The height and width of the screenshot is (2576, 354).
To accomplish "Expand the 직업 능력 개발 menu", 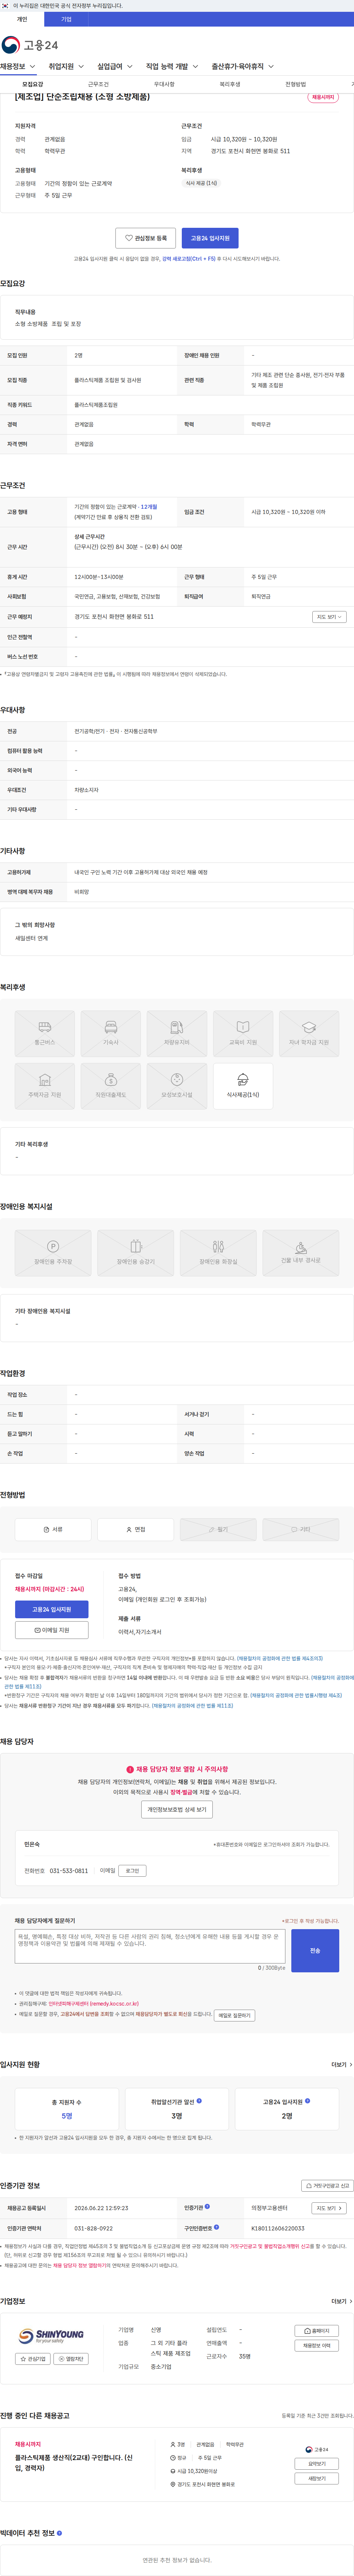I will point(171,67).
